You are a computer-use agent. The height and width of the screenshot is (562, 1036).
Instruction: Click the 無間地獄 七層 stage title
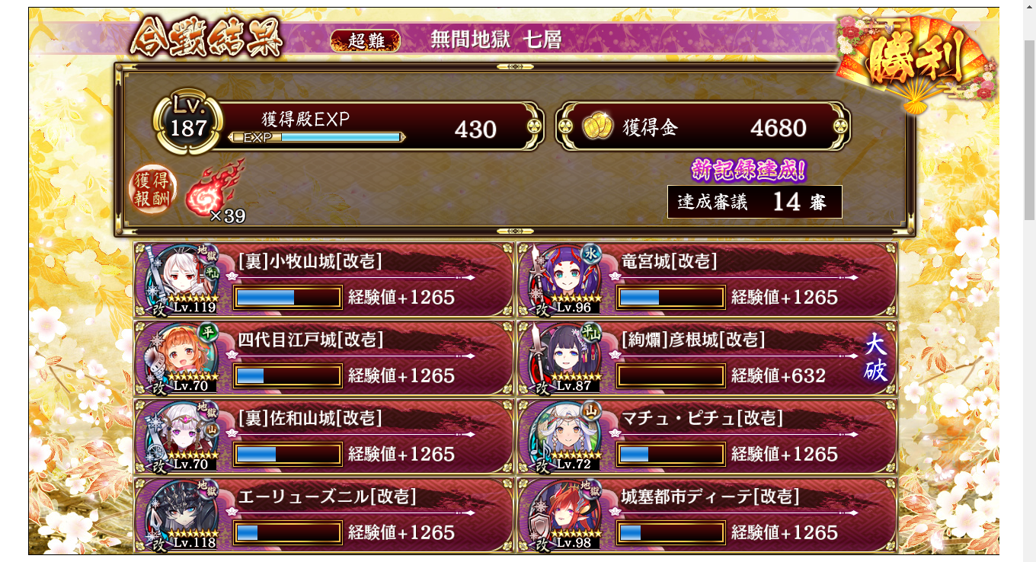click(496, 40)
